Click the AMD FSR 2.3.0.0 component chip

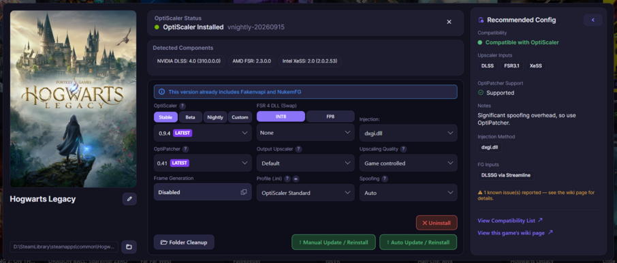tap(252, 61)
